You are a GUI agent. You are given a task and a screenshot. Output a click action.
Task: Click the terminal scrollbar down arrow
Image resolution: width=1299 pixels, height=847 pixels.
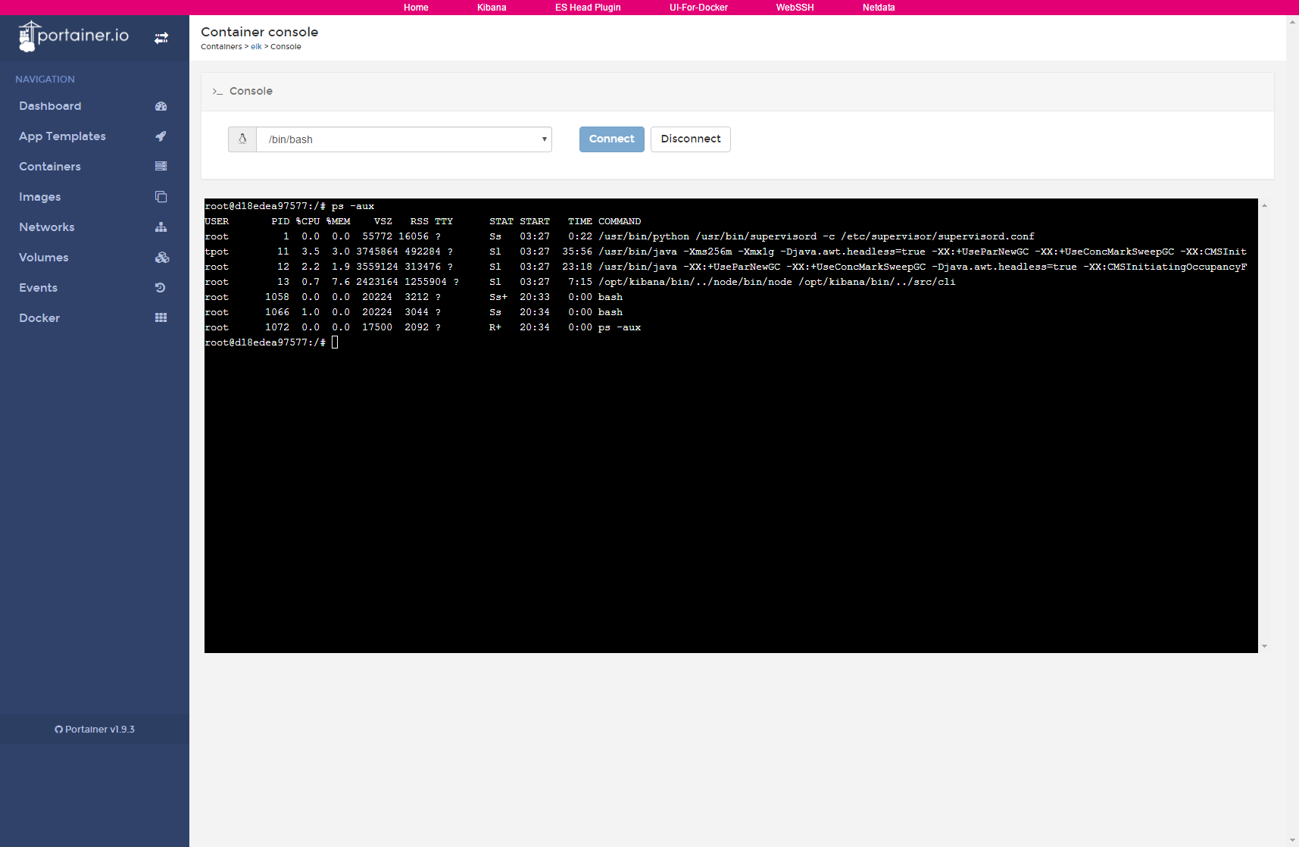pyautogui.click(x=1264, y=646)
